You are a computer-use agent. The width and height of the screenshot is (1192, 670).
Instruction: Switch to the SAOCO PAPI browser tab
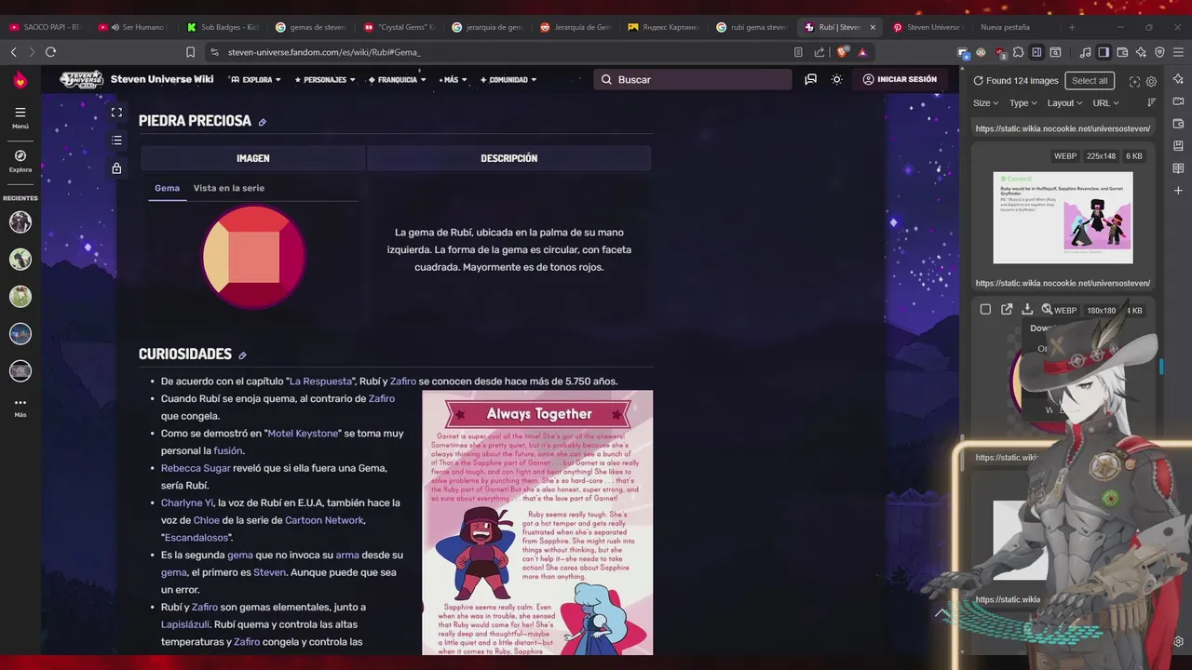45,27
